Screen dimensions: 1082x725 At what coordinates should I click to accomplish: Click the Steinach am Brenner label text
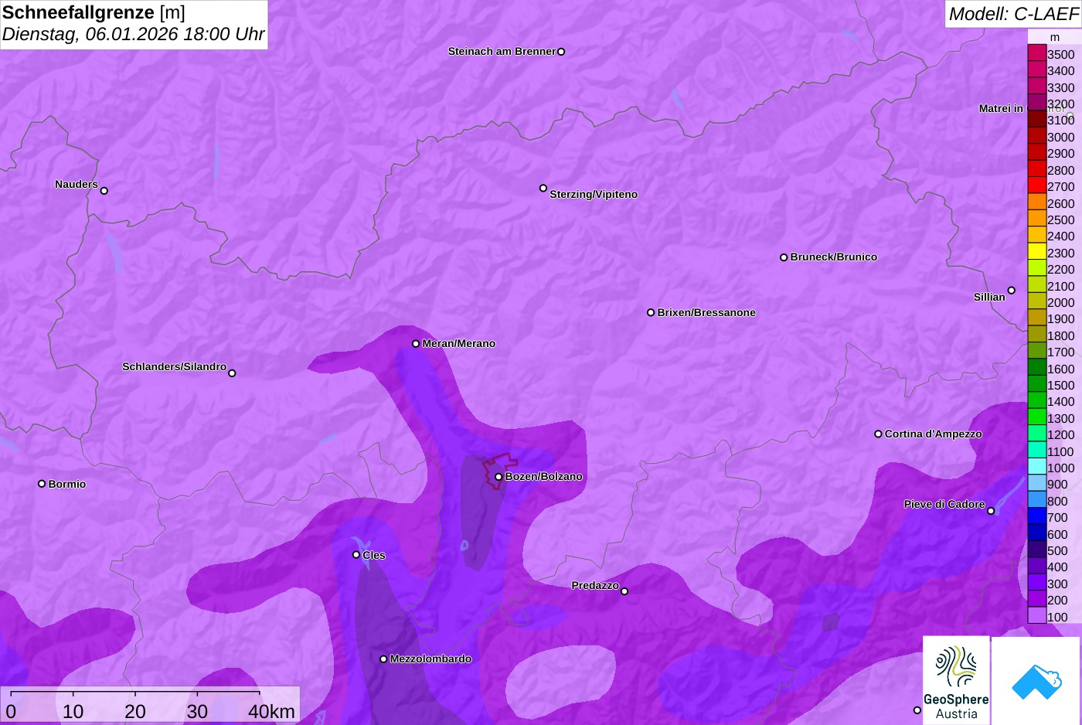(502, 51)
